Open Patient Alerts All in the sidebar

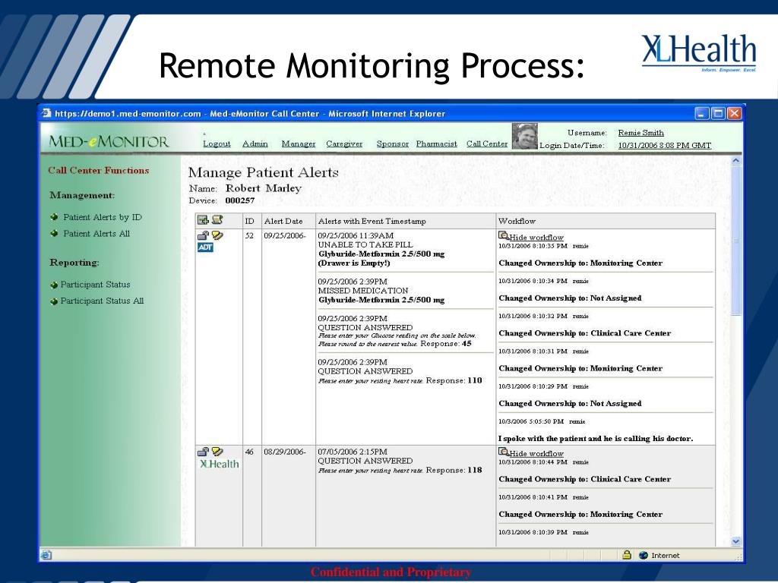(96, 234)
